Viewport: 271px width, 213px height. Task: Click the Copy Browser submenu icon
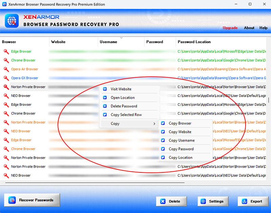[x=163, y=123]
